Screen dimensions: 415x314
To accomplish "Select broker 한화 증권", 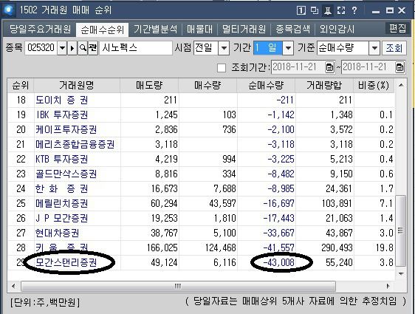I will (61, 189).
